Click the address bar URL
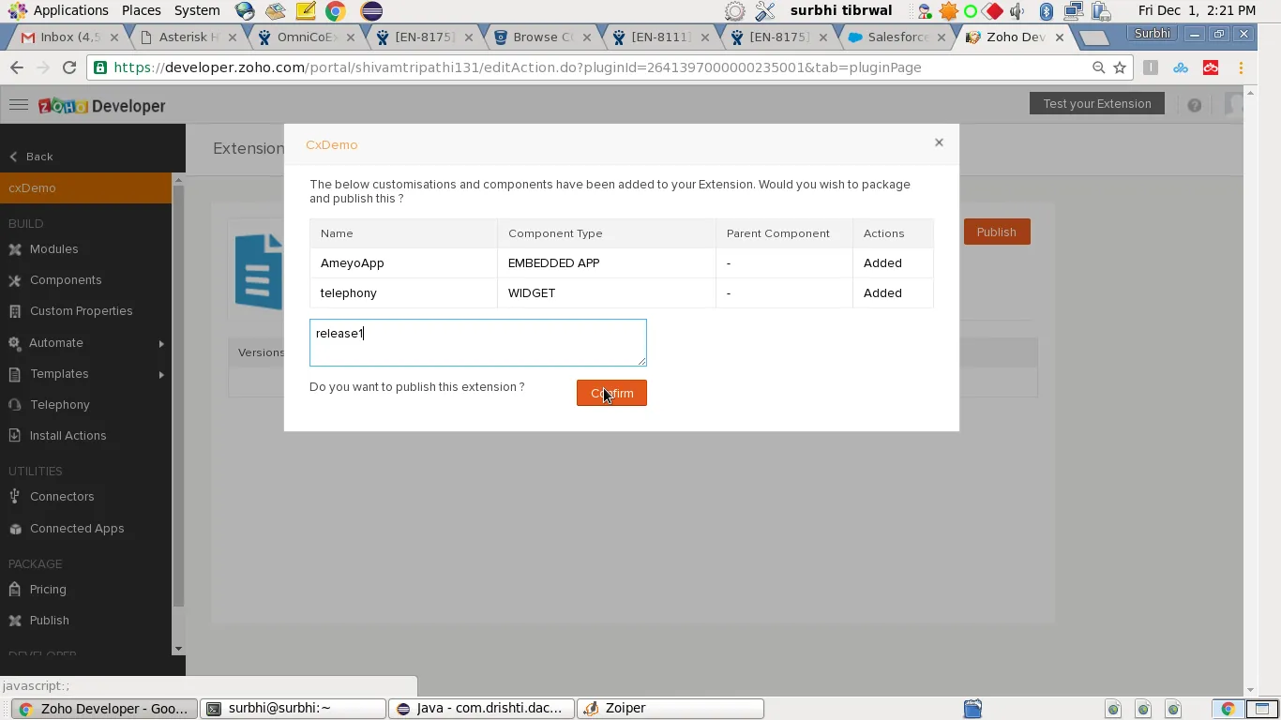This screenshot has width=1281, height=720. point(518,67)
